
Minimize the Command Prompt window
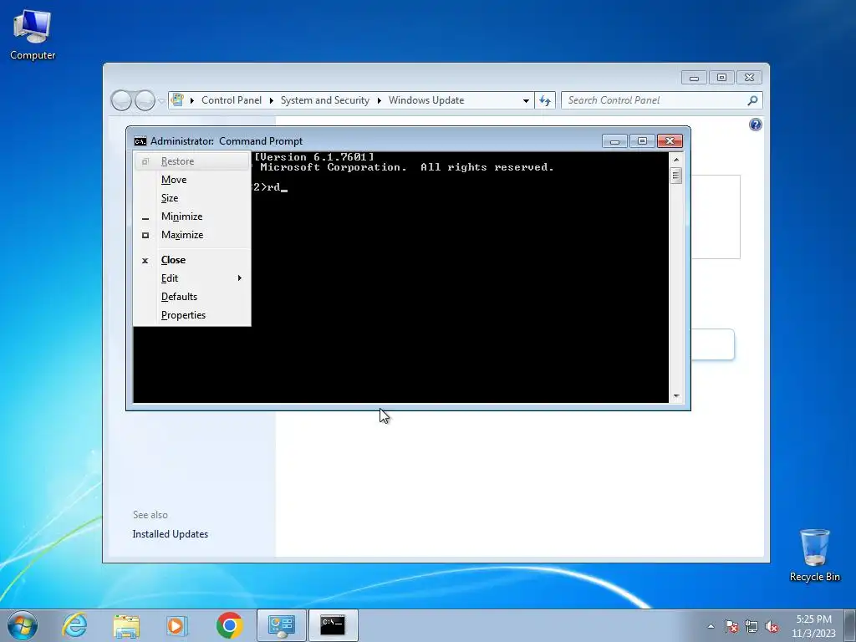(614, 141)
